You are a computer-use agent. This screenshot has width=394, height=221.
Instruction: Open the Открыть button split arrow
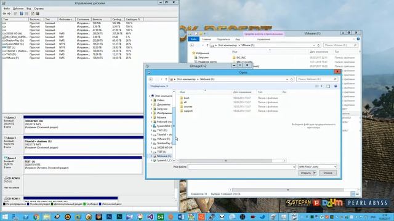[315, 173]
